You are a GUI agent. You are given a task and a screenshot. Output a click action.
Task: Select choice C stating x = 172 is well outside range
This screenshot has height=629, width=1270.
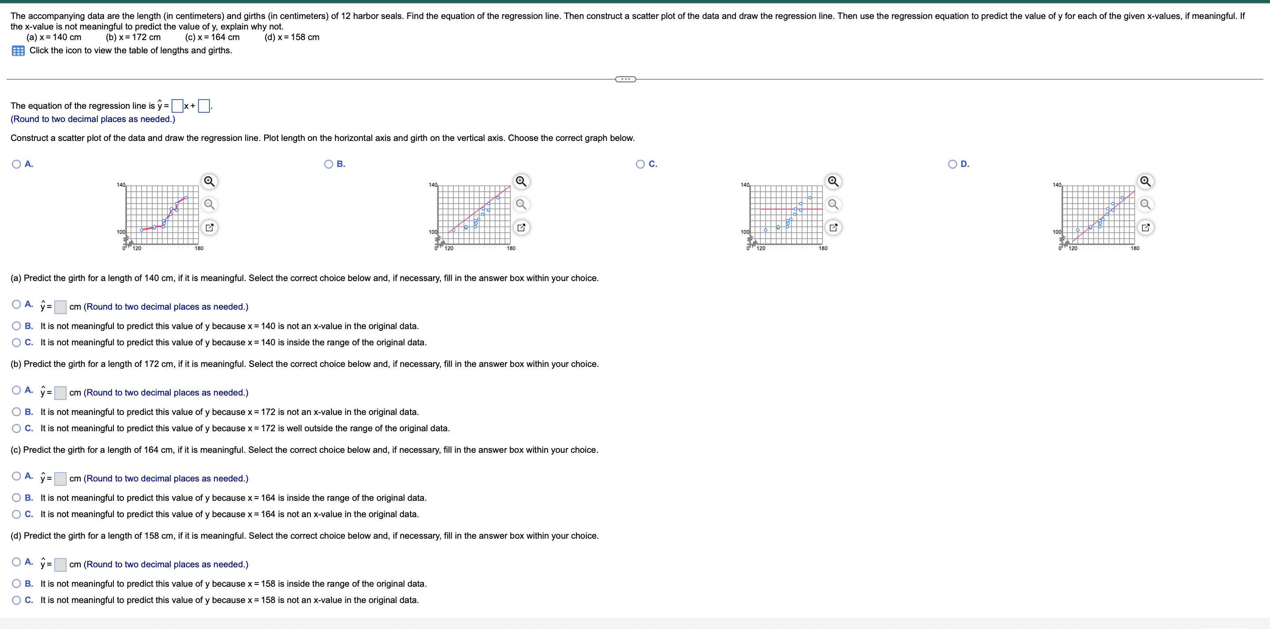click(x=16, y=428)
